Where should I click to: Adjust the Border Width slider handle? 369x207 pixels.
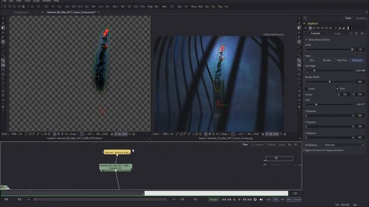click(330, 82)
